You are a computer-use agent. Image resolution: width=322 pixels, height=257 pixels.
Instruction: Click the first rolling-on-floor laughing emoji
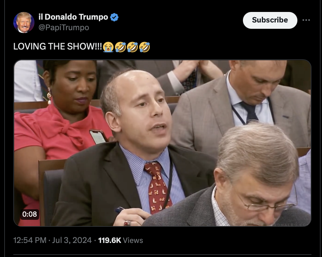pos(120,47)
